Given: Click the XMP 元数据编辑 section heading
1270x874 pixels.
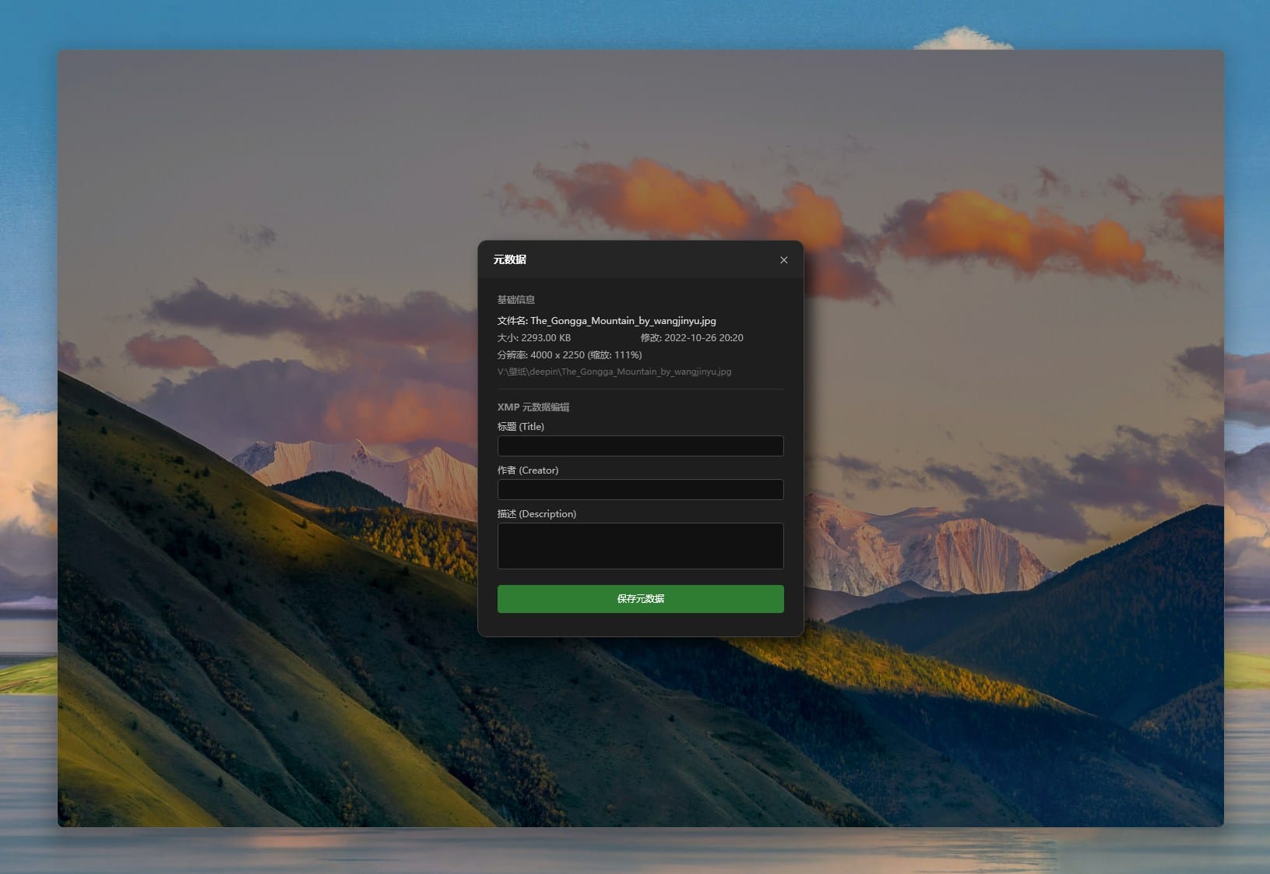Looking at the screenshot, I should tap(533, 407).
